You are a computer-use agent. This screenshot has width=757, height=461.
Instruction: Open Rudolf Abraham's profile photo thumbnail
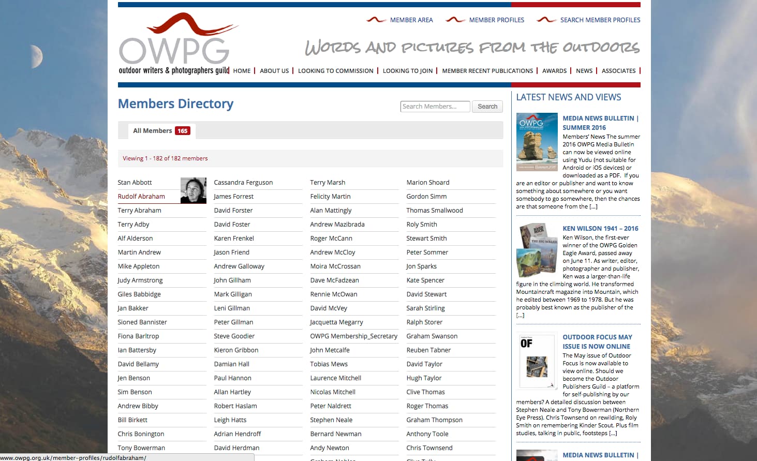193,190
